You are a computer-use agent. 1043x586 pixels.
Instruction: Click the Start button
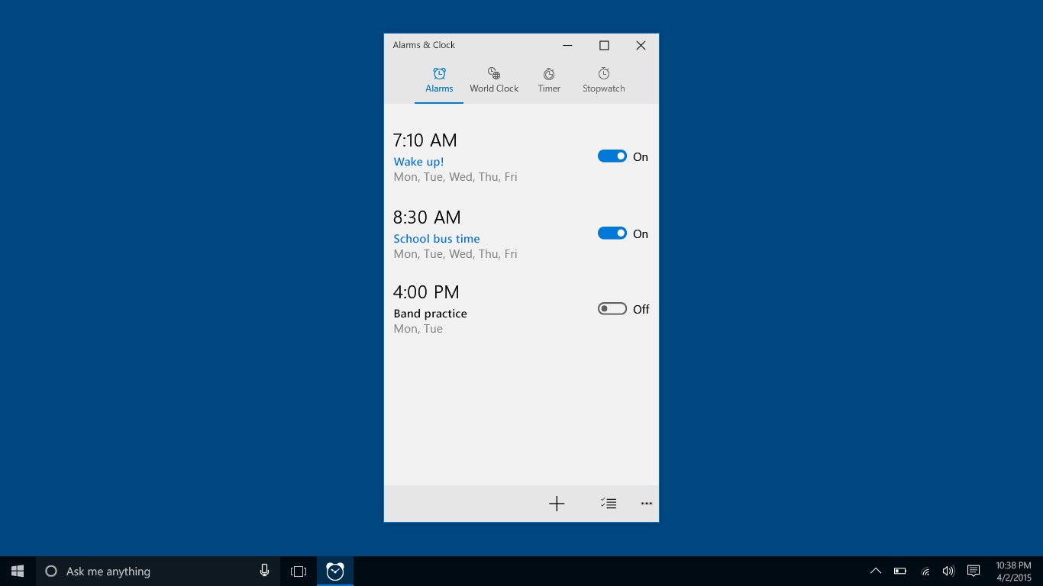click(16, 570)
